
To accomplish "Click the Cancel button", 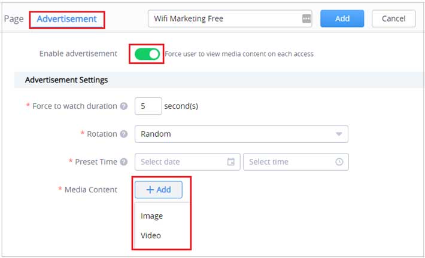I will (x=393, y=19).
